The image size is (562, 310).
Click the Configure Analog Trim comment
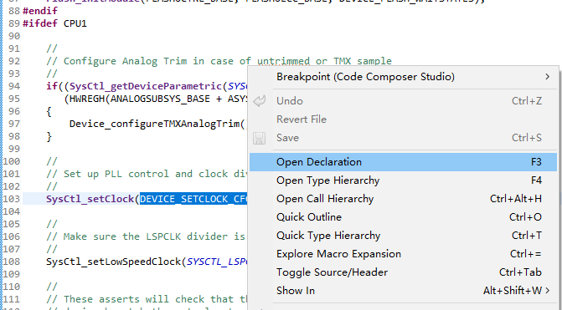[219, 61]
